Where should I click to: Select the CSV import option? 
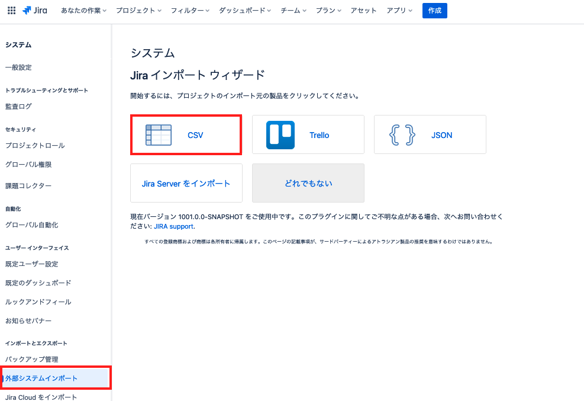pyautogui.click(x=186, y=135)
